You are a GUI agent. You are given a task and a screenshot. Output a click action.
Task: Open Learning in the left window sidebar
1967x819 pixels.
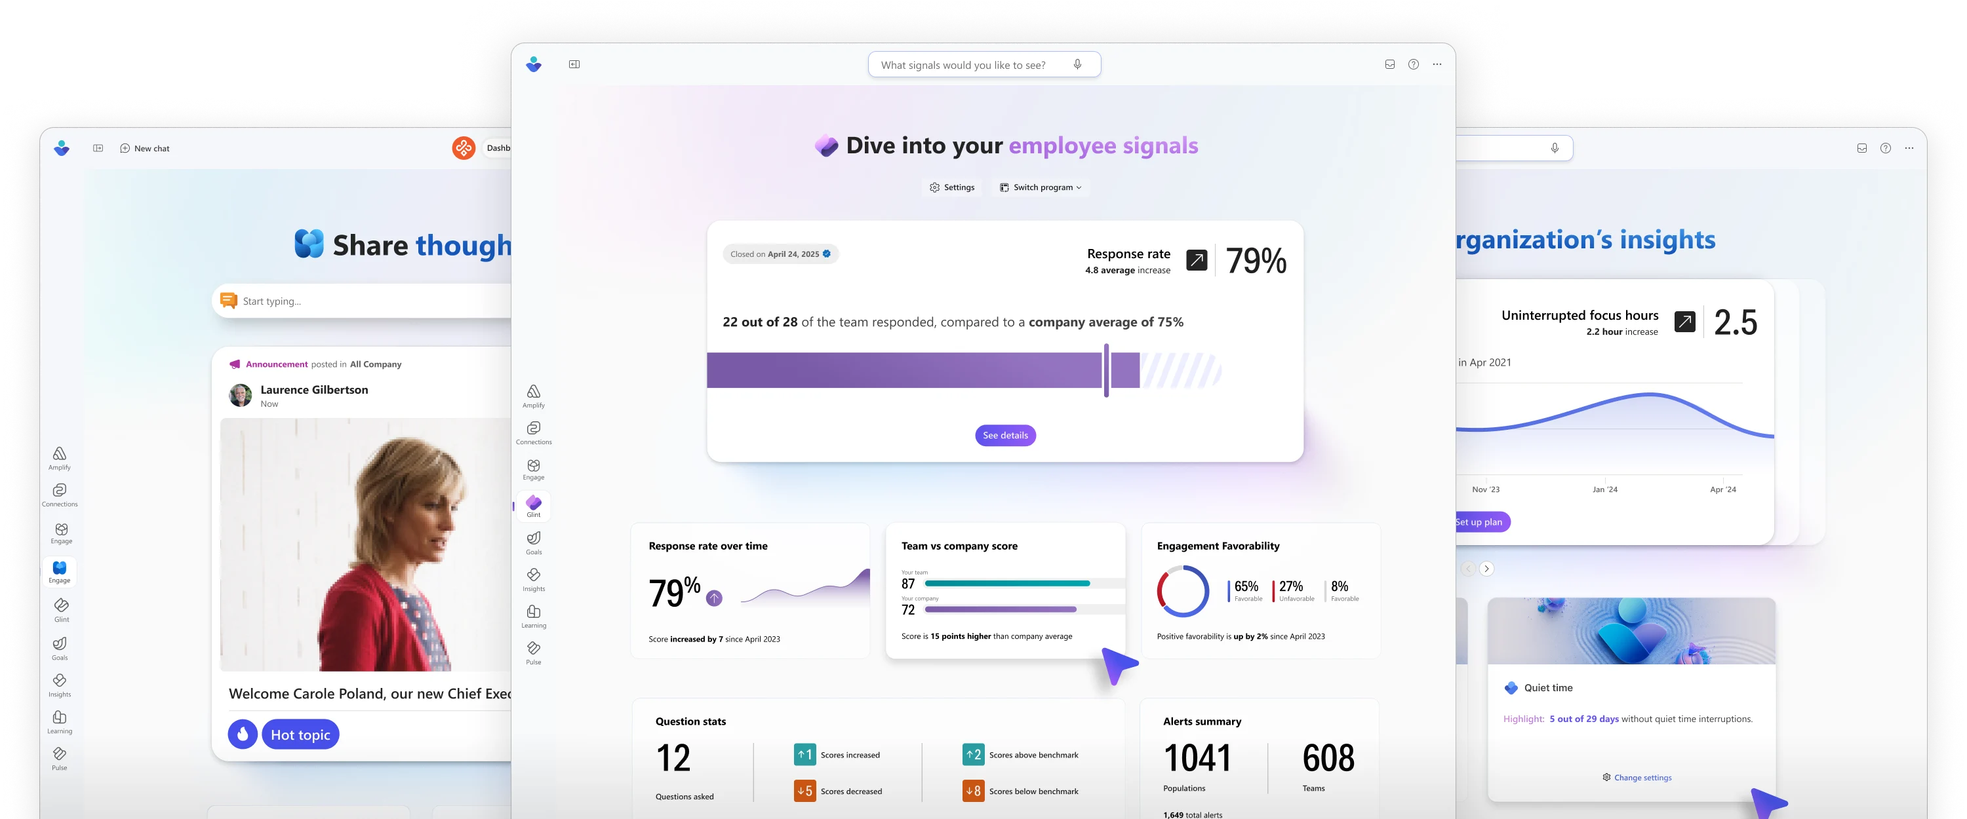click(x=60, y=722)
